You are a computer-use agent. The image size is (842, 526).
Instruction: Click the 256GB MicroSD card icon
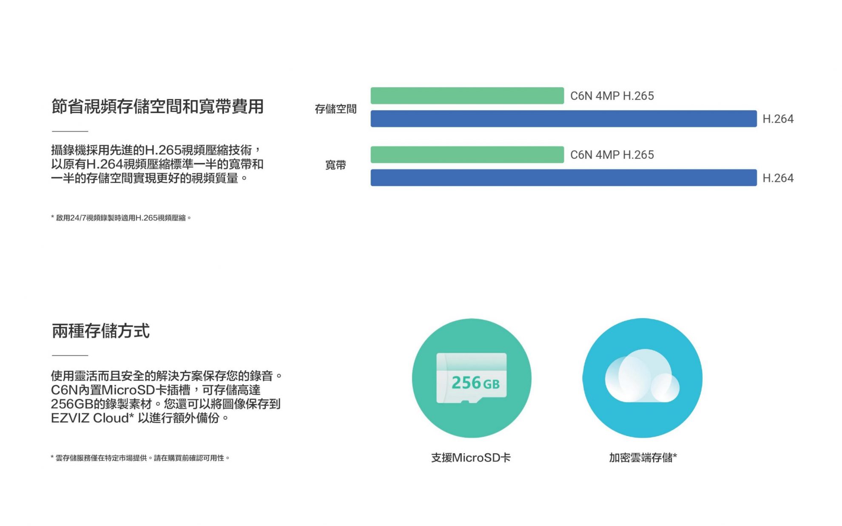tap(471, 378)
